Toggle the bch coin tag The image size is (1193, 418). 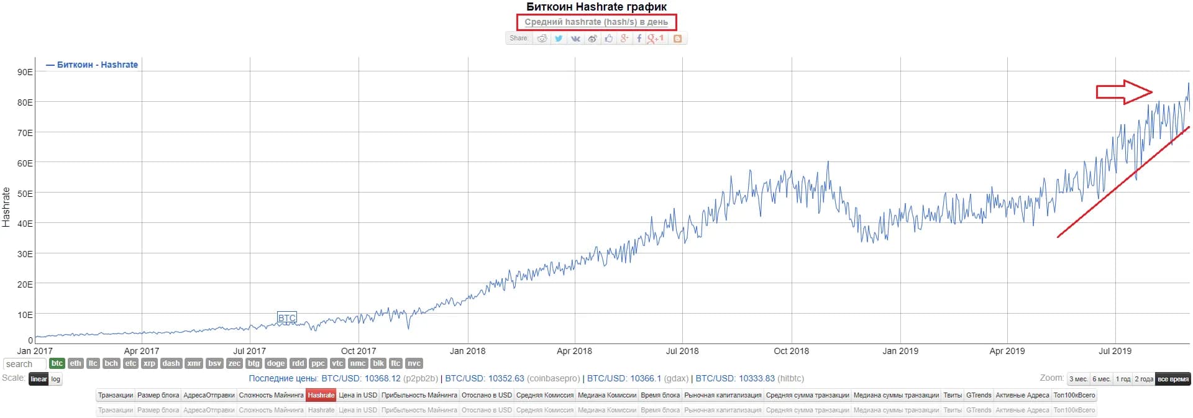tap(111, 363)
